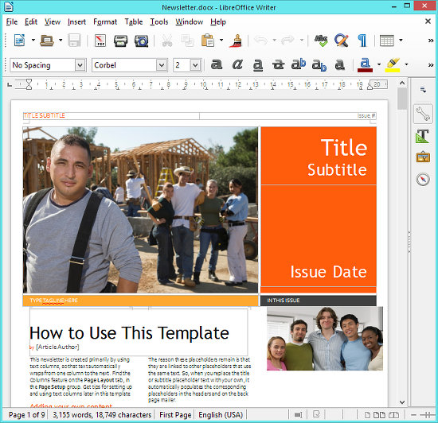Run the Spelling and Grammar check
The height and width of the screenshot is (423, 438).
pyautogui.click(x=321, y=41)
